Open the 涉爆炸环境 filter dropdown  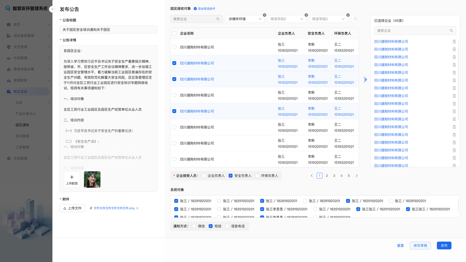pyautogui.click(x=245, y=19)
